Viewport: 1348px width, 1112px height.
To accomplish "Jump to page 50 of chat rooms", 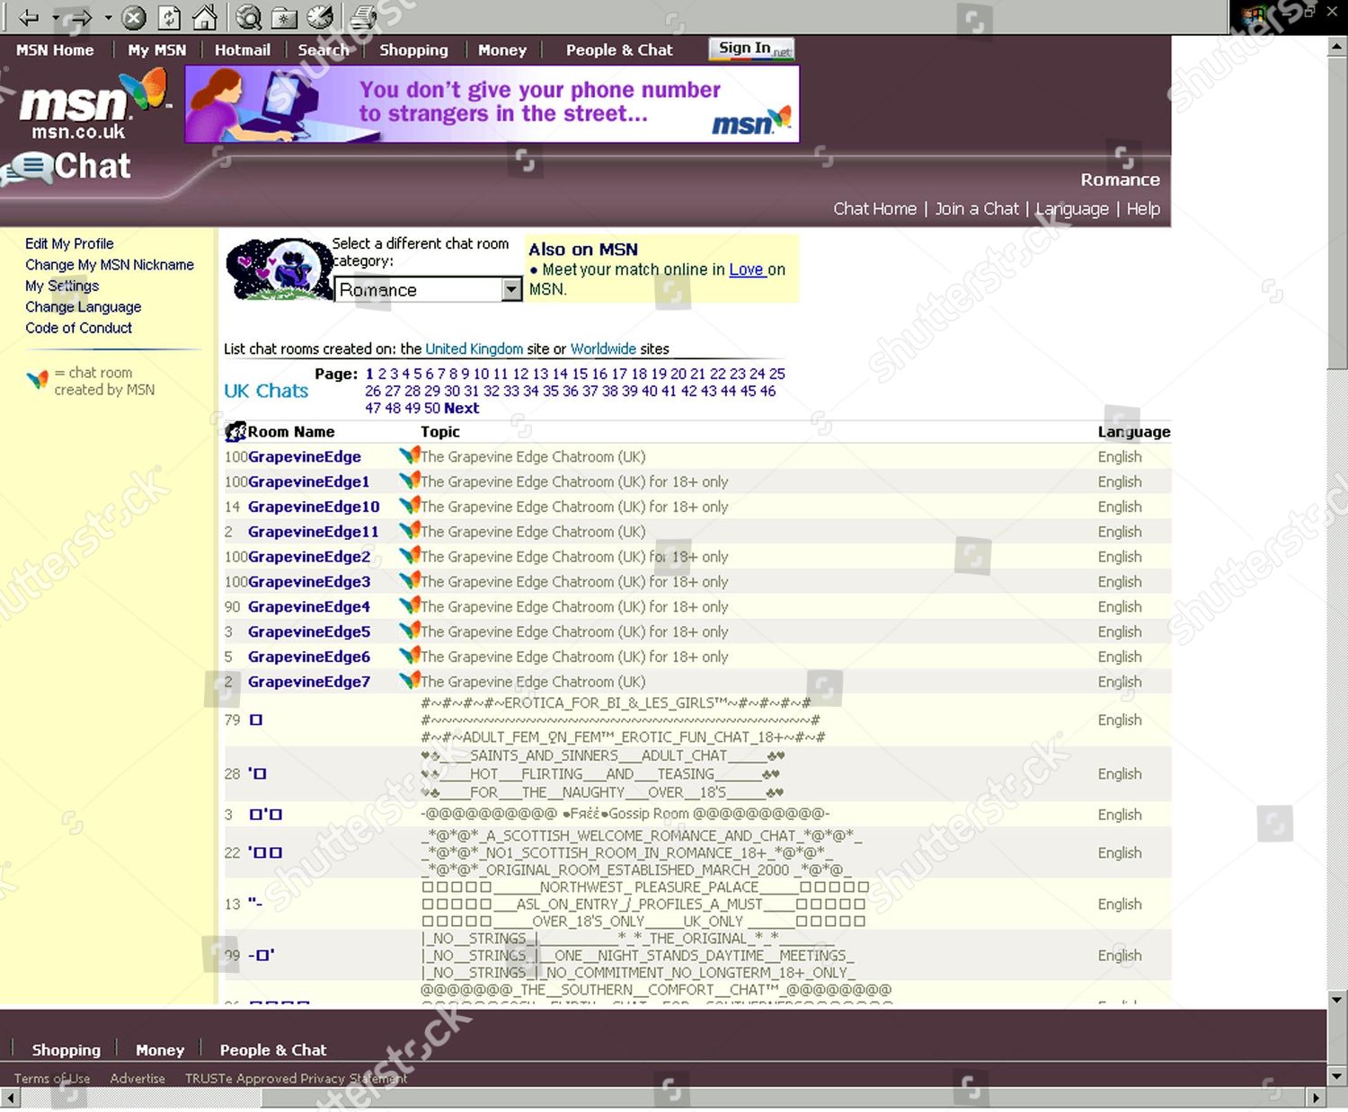I will [432, 409].
